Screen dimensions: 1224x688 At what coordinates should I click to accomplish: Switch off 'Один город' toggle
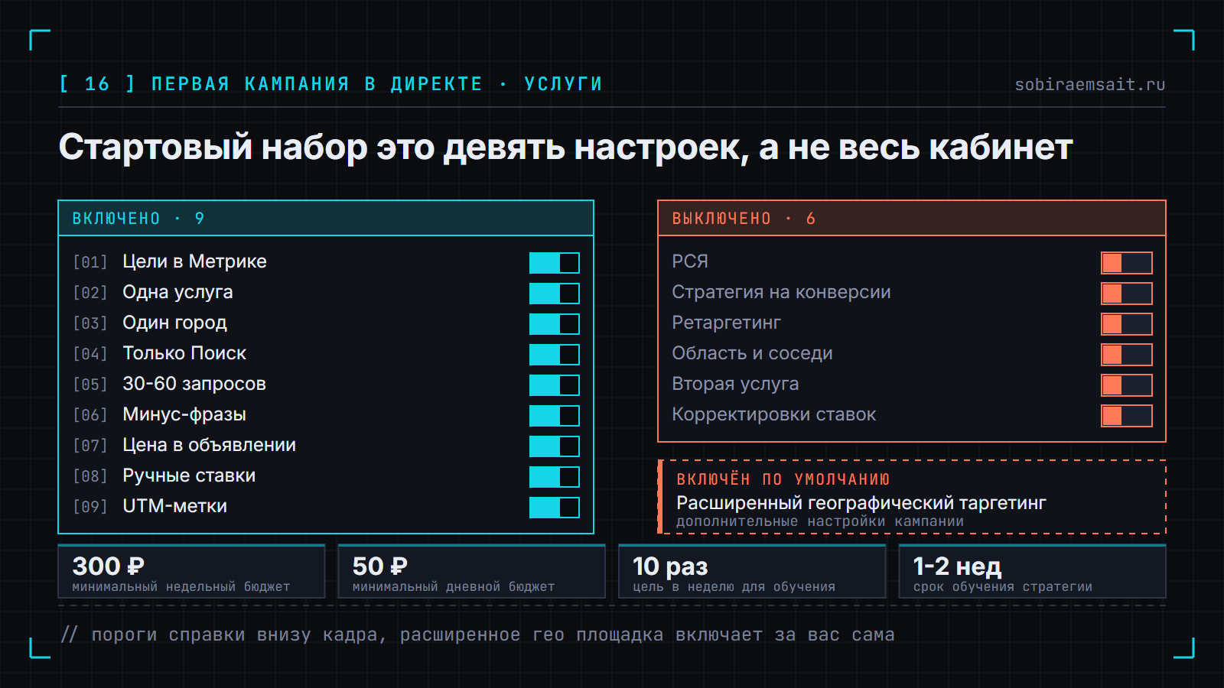[555, 324]
